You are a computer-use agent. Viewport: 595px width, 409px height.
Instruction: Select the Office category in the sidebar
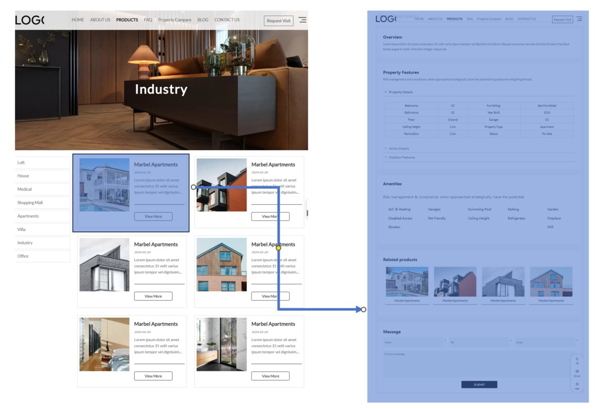click(43, 256)
